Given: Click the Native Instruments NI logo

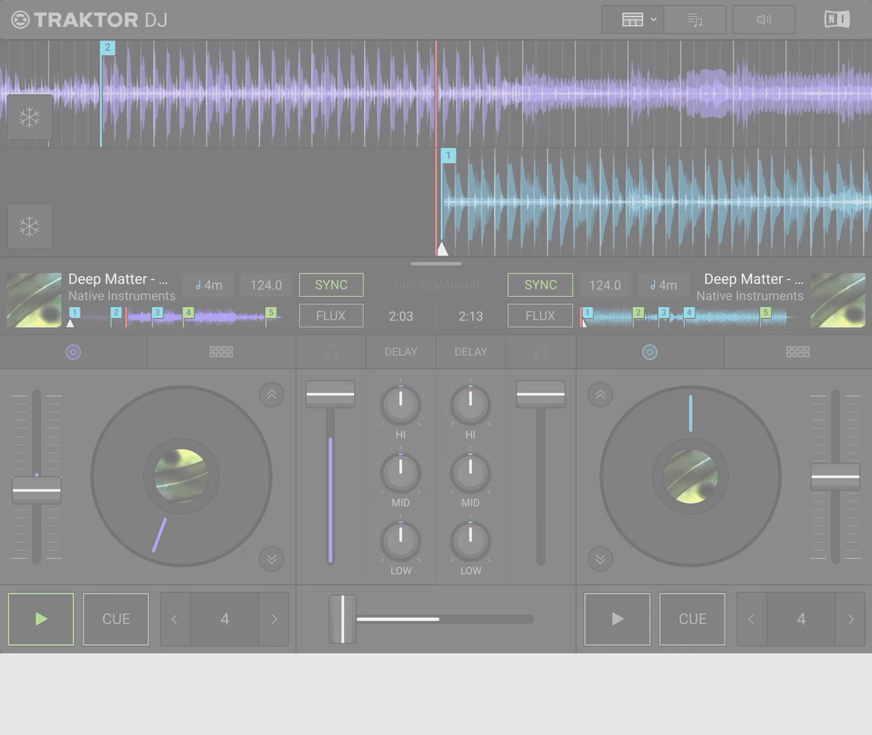Looking at the screenshot, I should coord(837,20).
